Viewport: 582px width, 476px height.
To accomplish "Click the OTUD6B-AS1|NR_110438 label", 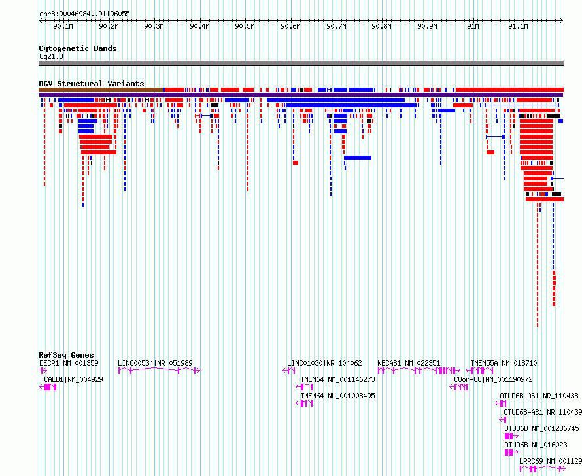I will click(x=539, y=396).
